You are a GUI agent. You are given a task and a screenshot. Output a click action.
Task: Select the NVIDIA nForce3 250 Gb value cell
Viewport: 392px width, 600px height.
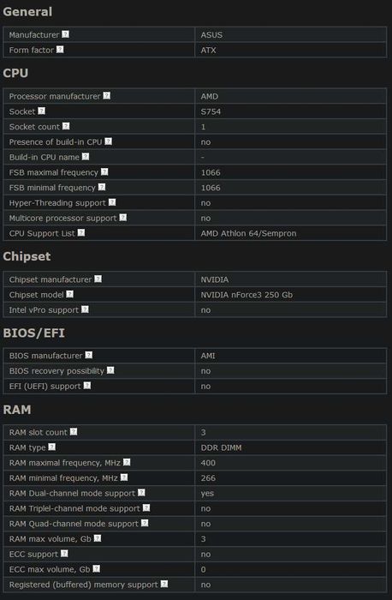coord(291,295)
